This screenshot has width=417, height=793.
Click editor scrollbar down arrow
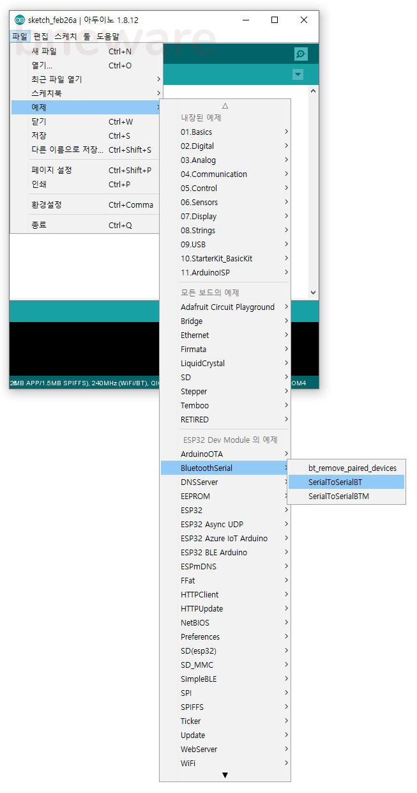[x=313, y=293]
